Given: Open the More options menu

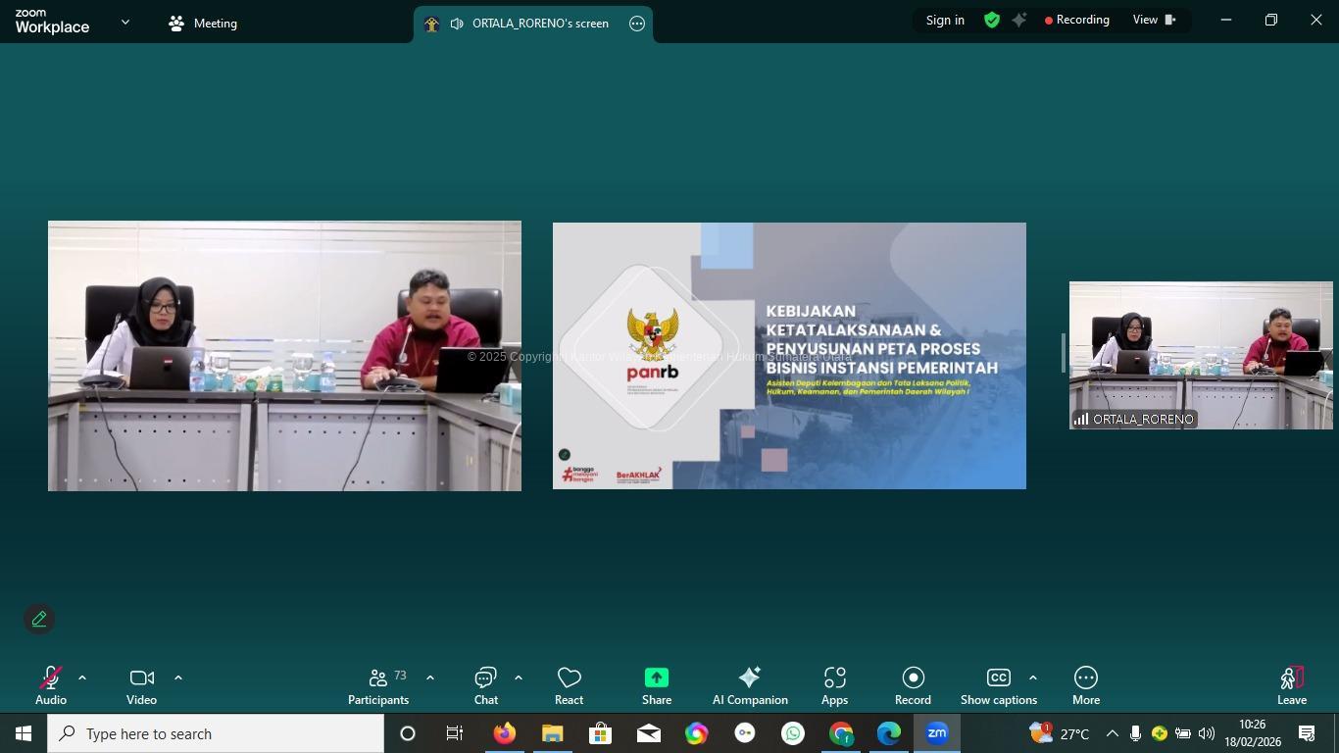Looking at the screenshot, I should click(x=1085, y=685).
